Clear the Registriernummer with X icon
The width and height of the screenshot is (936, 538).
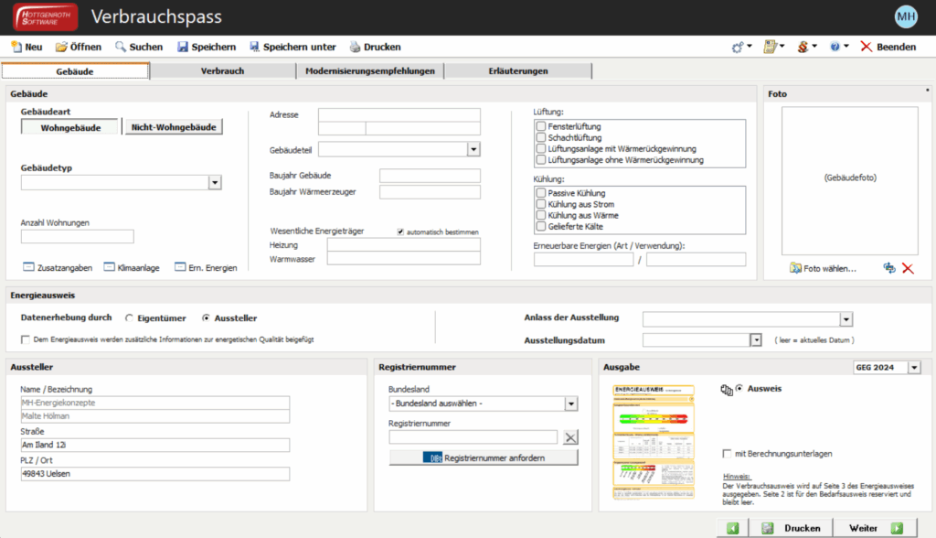(571, 437)
